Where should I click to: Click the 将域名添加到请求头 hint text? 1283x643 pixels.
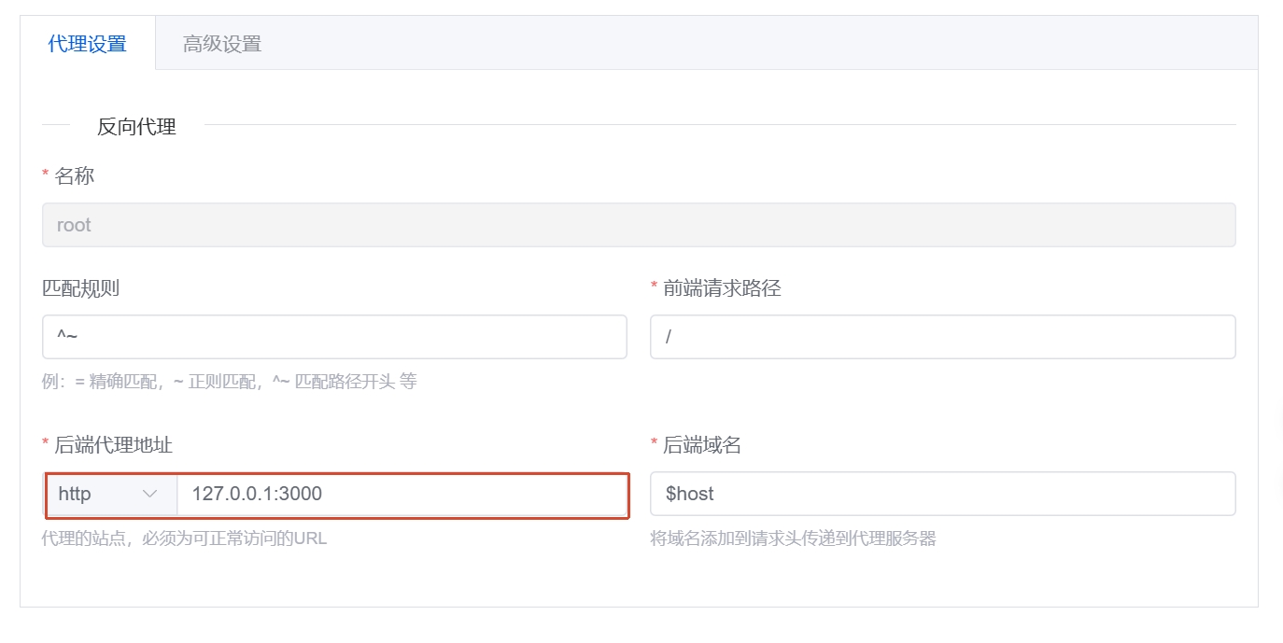(793, 538)
